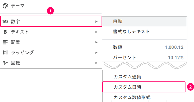Expand the 回転 submenu arrow
The width and height of the screenshot is (194, 102).
click(96, 63)
